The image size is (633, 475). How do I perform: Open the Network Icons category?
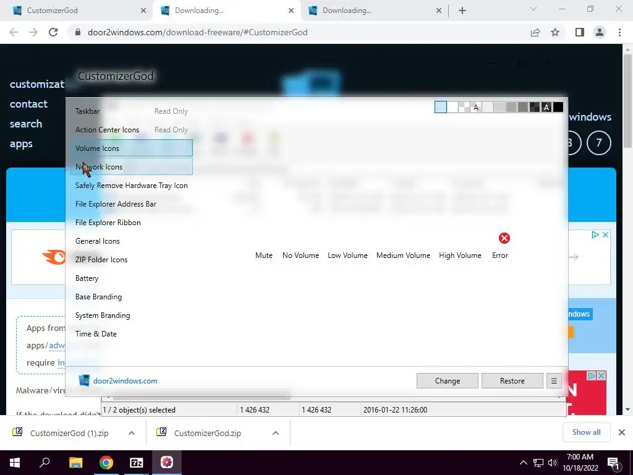click(132, 167)
